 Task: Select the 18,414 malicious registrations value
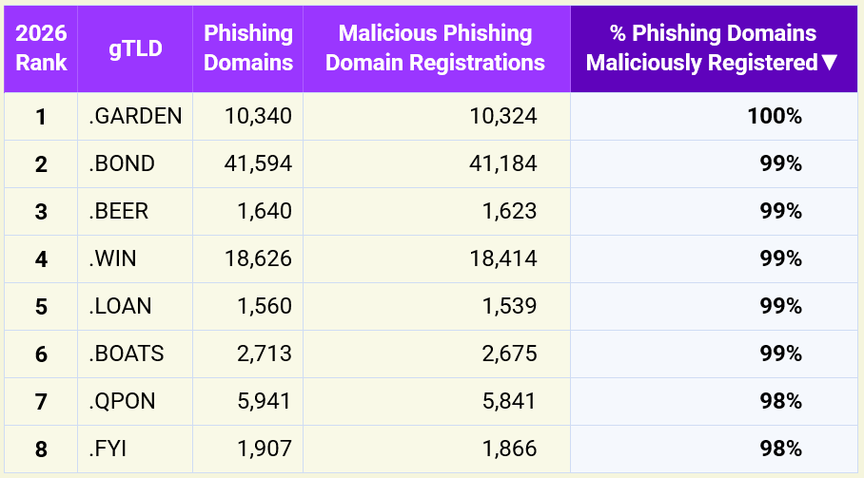tap(503, 258)
